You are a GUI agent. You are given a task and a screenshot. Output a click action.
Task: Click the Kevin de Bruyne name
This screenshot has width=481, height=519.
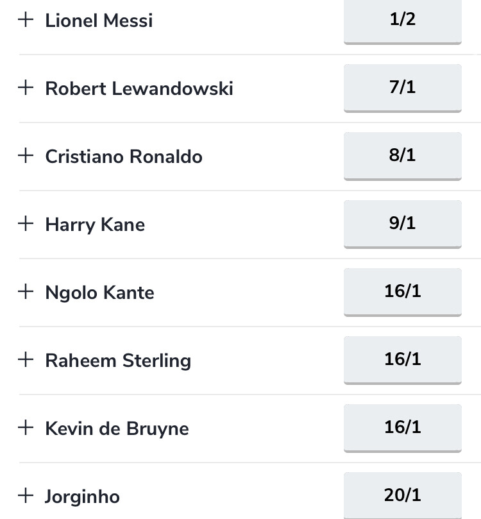117,429
